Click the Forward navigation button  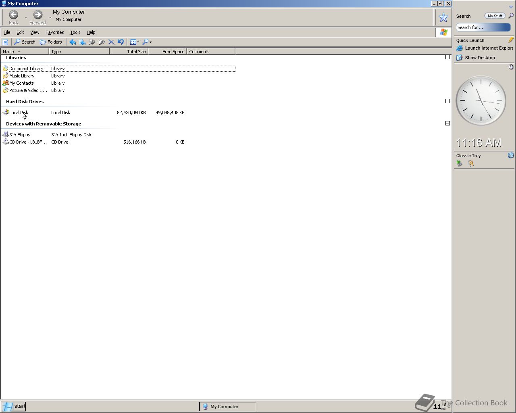click(37, 17)
